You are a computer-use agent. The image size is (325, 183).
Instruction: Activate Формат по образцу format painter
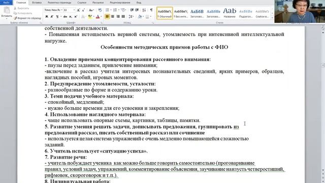click(27, 18)
